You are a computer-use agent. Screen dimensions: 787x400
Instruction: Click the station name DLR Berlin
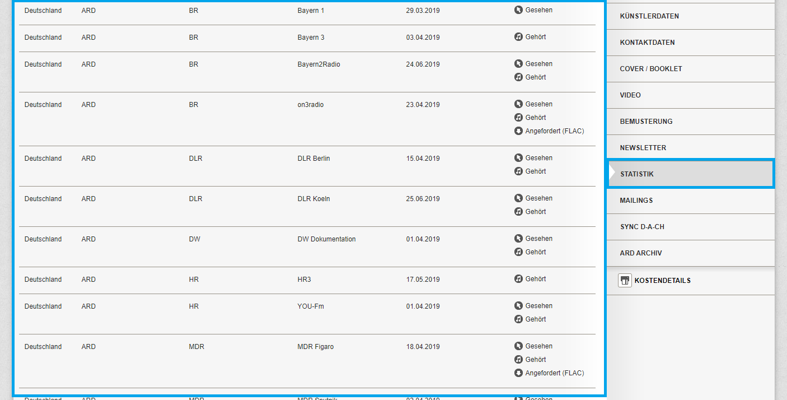(x=313, y=159)
